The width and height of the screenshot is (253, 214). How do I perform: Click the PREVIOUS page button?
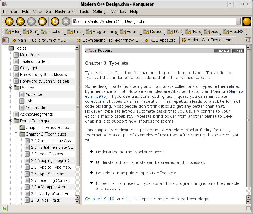(222, 51)
